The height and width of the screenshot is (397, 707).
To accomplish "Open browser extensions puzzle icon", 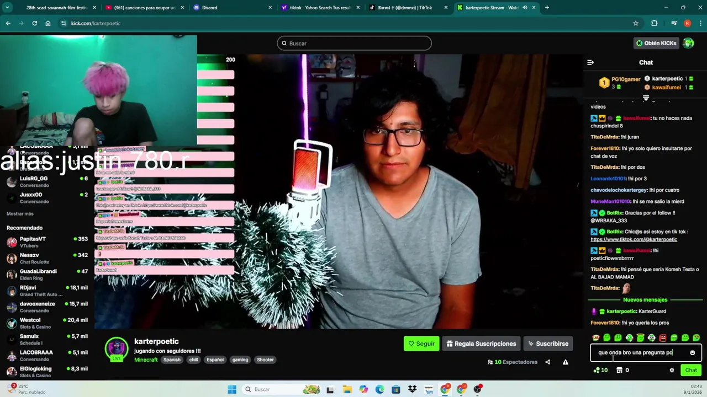I will click(x=655, y=23).
